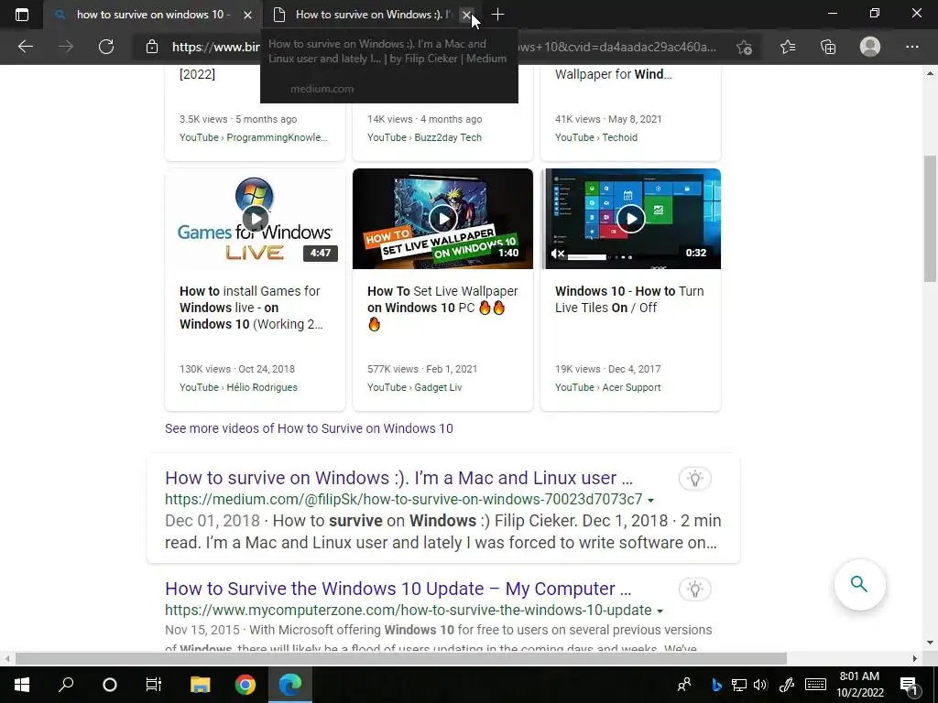Open the tab actions menu icon
The image size is (938, 703).
tap(22, 15)
